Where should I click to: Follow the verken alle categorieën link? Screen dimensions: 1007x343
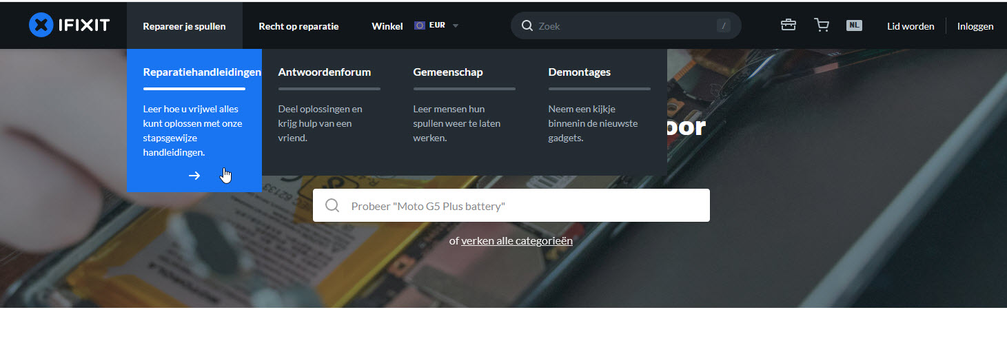(x=517, y=241)
